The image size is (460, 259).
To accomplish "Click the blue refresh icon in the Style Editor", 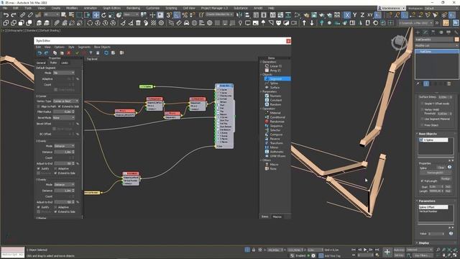I will coord(106,53).
